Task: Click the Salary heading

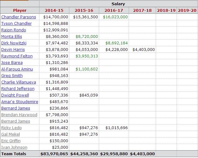Action: pyautogui.click(x=118, y=4)
